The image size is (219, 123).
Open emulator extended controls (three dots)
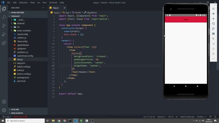[x=213, y=59]
